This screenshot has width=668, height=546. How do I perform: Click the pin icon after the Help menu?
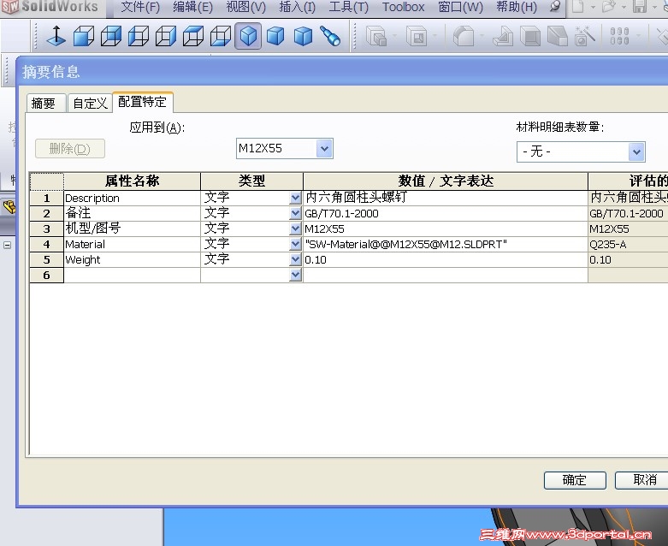point(555,6)
